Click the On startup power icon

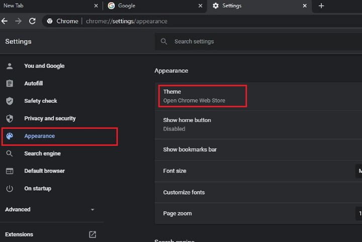[x=10, y=189]
